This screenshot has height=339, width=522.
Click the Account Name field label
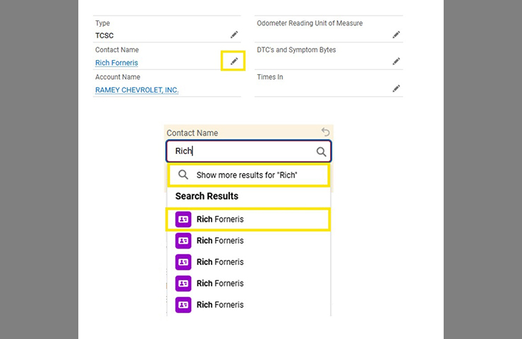coord(118,77)
